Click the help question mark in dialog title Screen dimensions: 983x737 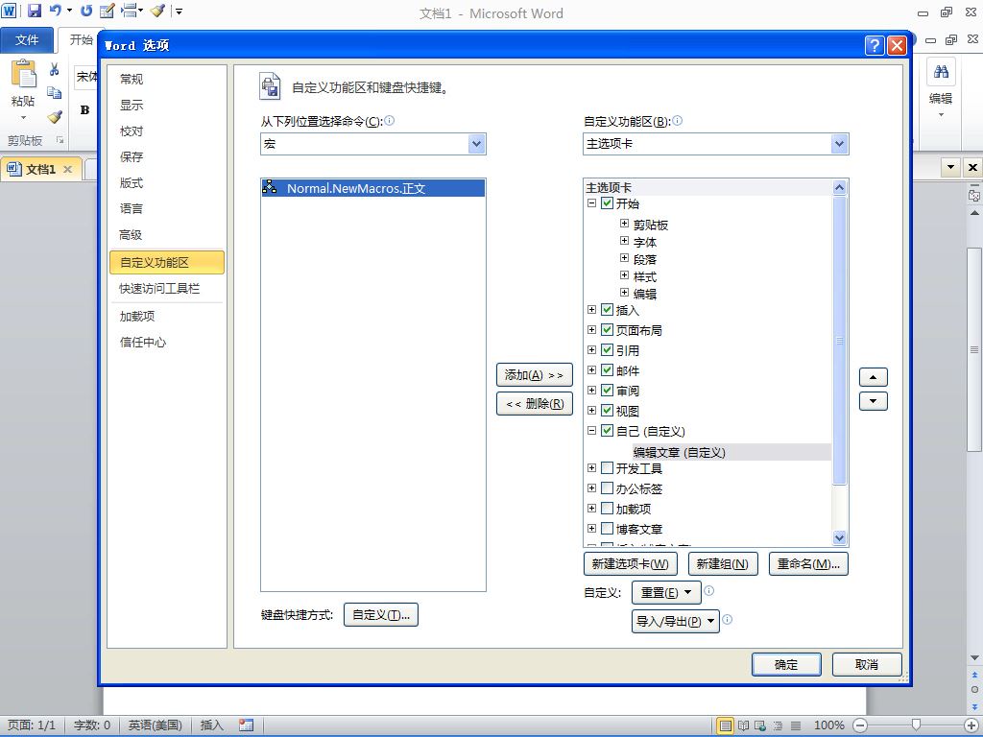[x=875, y=45]
